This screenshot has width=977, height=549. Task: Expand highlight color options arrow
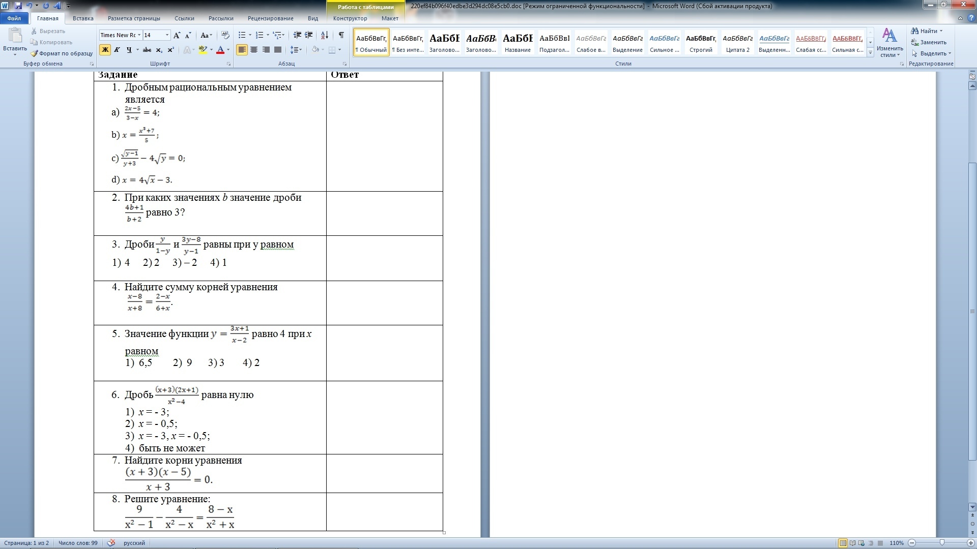tap(211, 50)
